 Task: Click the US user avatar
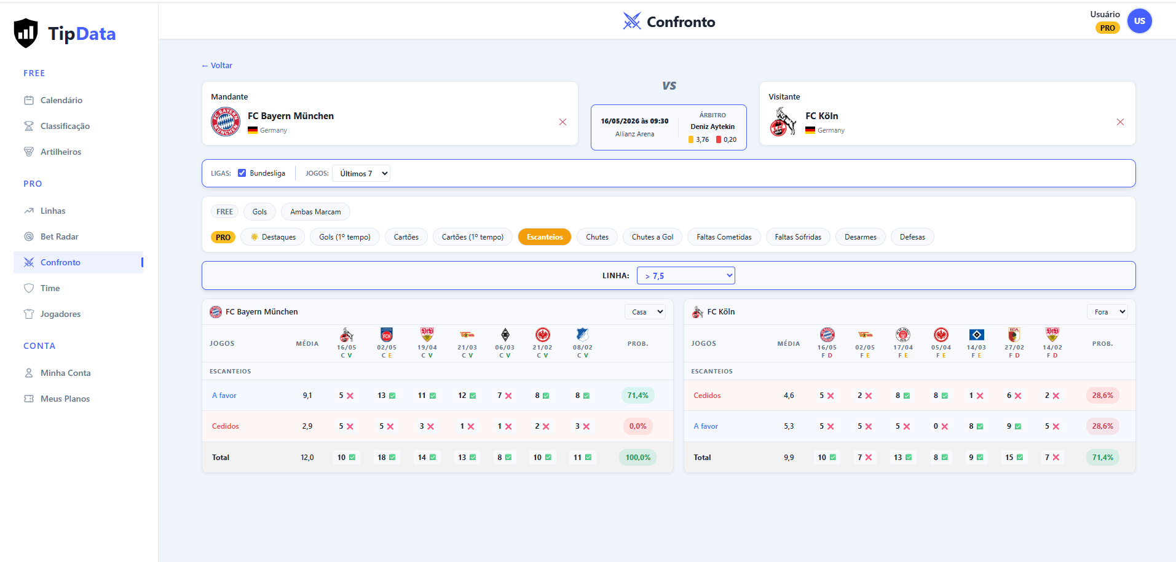click(1139, 21)
